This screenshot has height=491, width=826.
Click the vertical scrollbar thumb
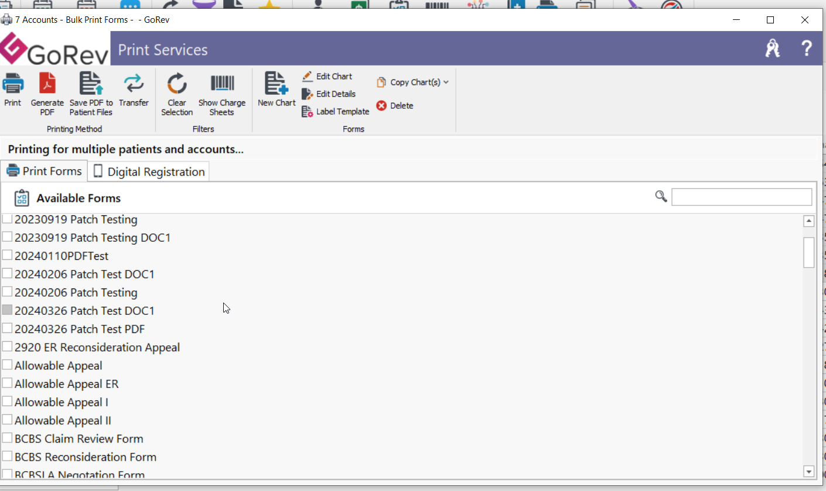pos(809,252)
